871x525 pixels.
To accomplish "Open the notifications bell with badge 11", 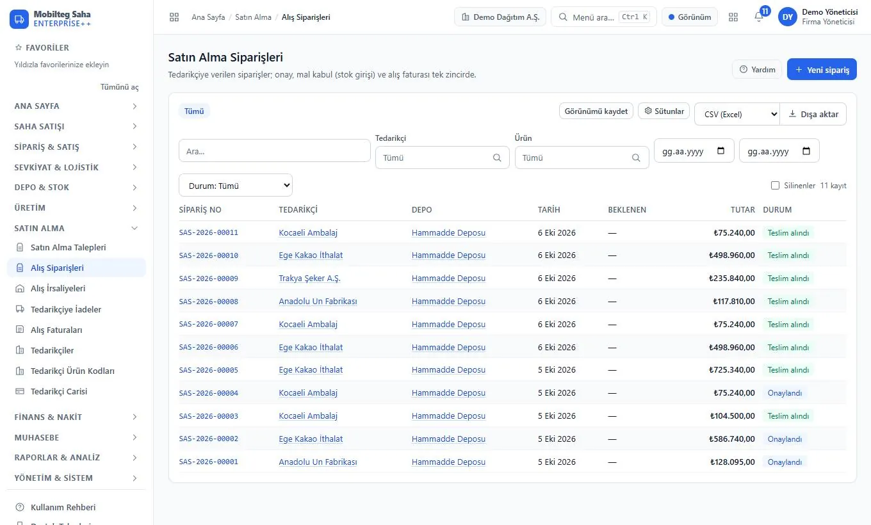I will (759, 17).
